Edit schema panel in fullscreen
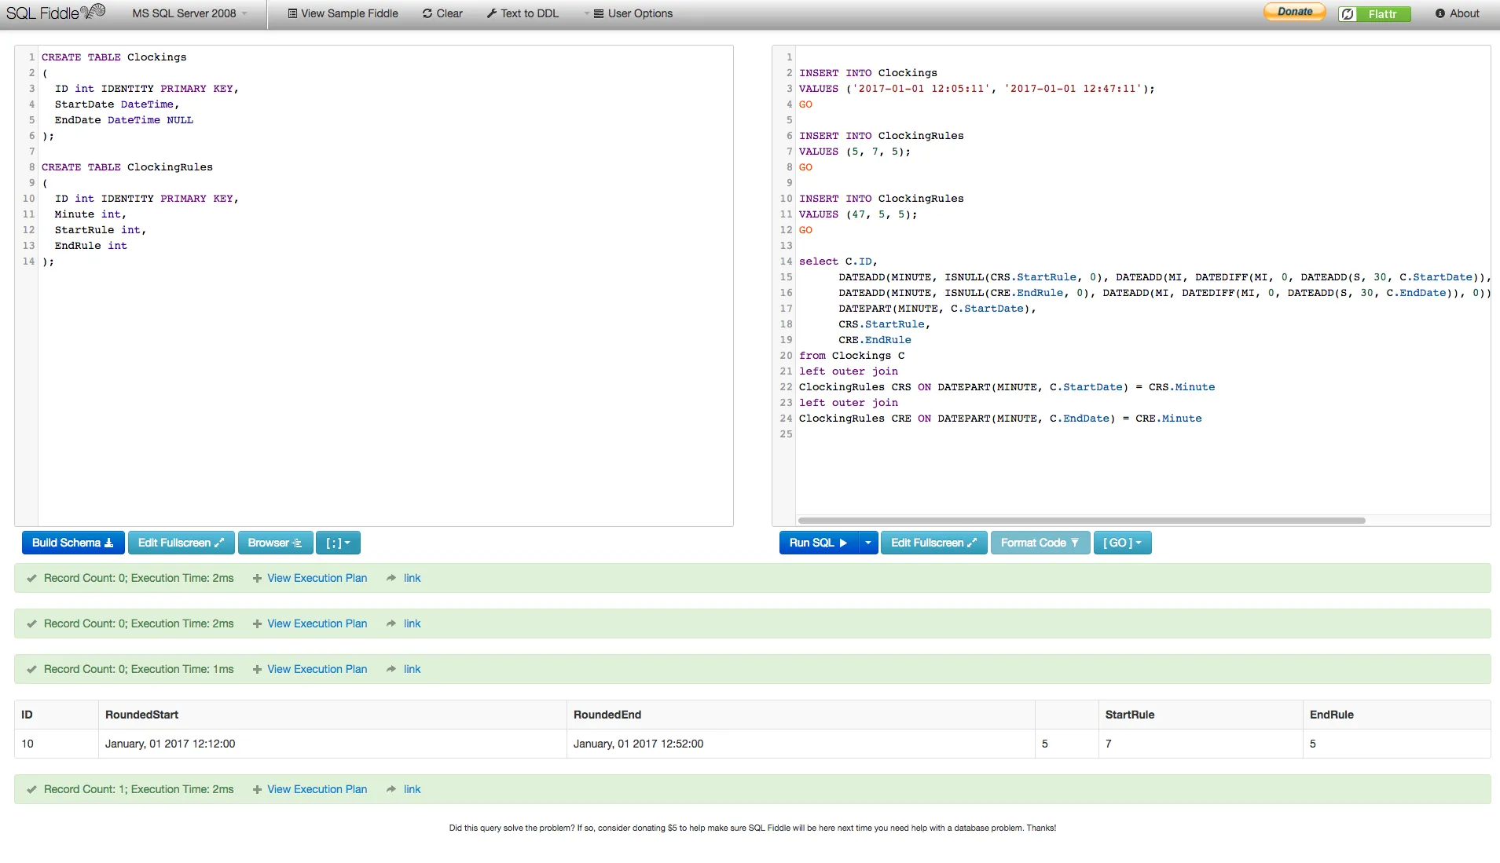The width and height of the screenshot is (1500, 863). point(181,543)
